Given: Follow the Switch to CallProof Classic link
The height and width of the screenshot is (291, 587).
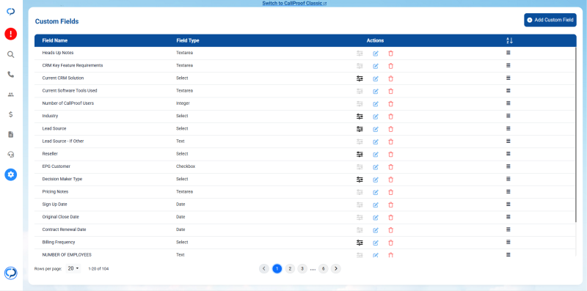Looking at the screenshot, I should coord(294,3).
